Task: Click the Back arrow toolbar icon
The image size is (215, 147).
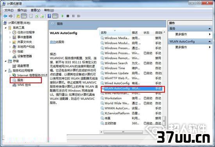Action: [5, 16]
